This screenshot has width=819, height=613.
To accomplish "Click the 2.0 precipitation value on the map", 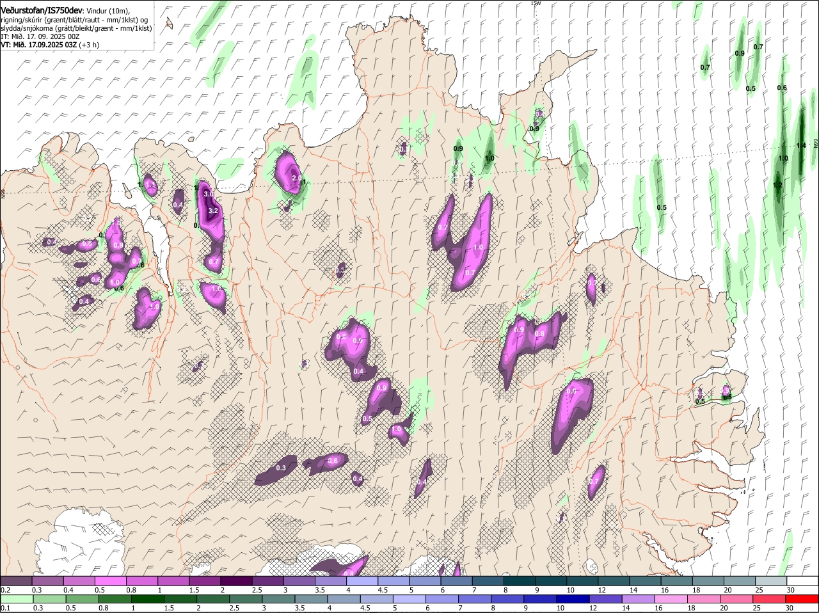I will coord(296,178).
